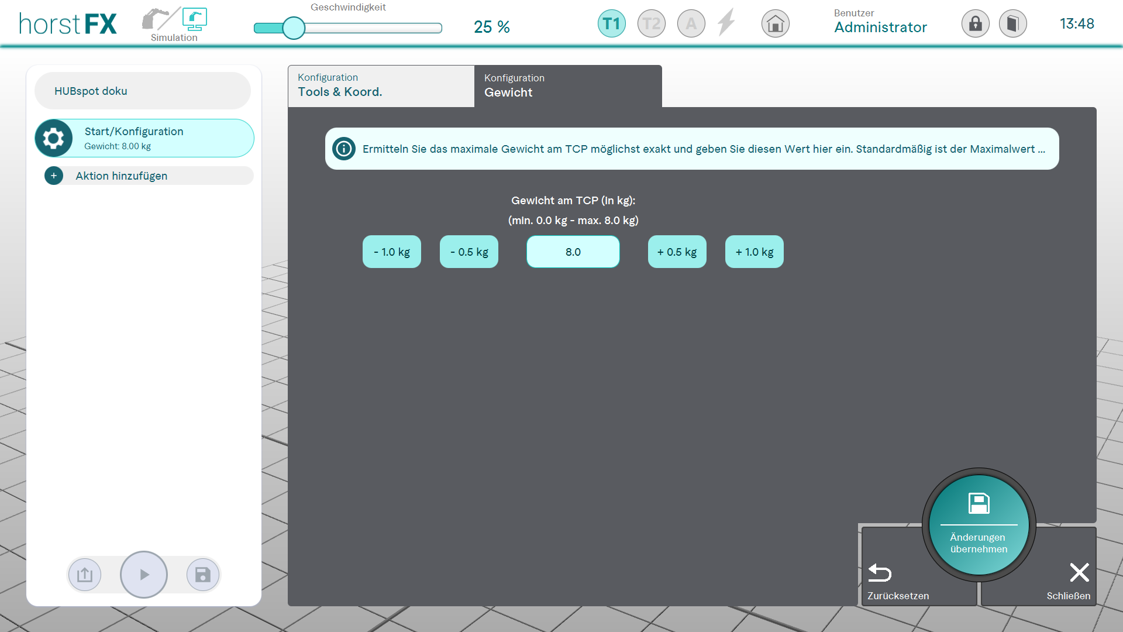Image resolution: width=1123 pixels, height=632 pixels.
Task: Click the Start/Konfiguration gear icon
Action: pos(53,139)
